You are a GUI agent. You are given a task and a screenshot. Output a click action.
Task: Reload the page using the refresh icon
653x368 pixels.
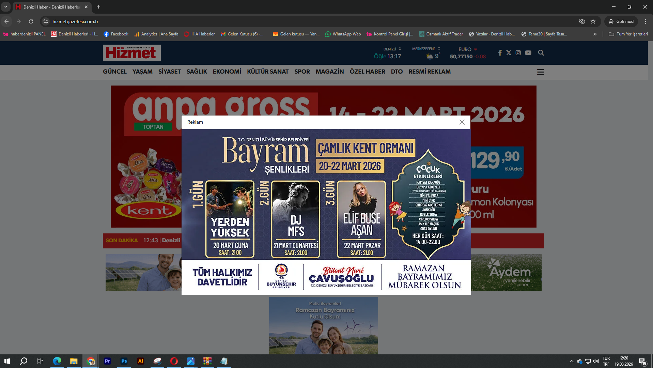coord(31,21)
